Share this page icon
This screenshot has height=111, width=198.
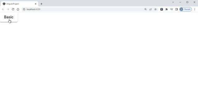click(x=150, y=9)
